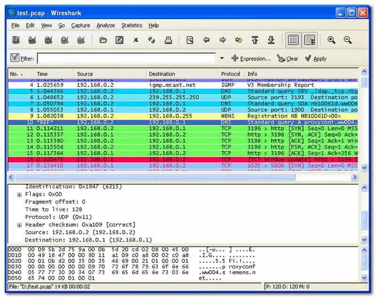Print packets toolbar icon
The height and width of the screenshot is (298, 376).
tap(168, 40)
